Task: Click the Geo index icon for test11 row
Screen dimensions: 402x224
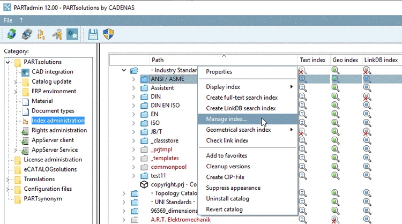Action: click(336, 176)
